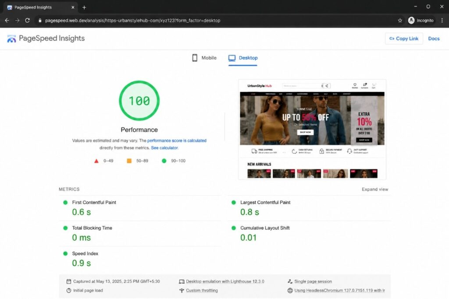Click the Performance heading
449x299 pixels.
click(x=139, y=130)
